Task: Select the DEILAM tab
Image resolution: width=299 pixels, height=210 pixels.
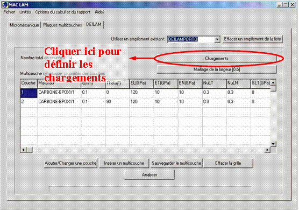Action: 94,24
